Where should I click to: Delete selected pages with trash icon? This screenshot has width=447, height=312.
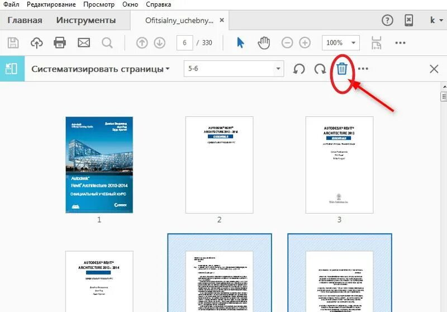coord(342,69)
